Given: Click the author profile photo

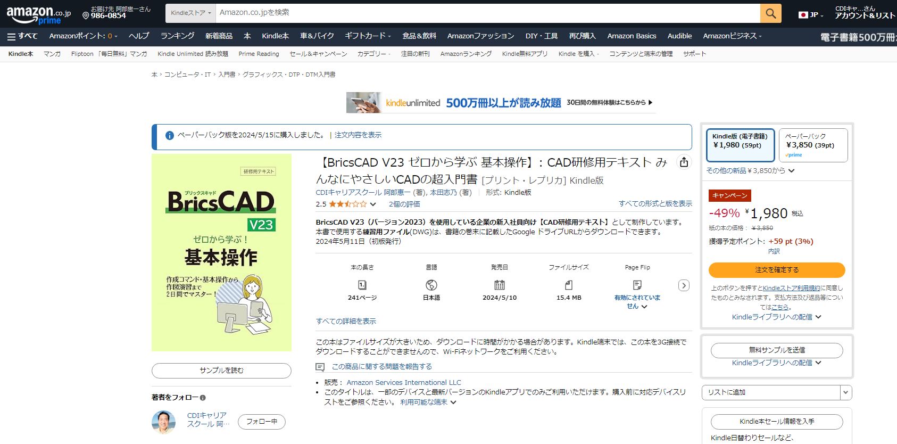Looking at the screenshot, I should point(163,422).
